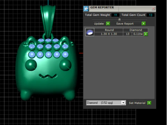Viewport: 167px width, 125px height.
Task: Select the 1.30 X 1.30 size cell
Action: [109, 34]
